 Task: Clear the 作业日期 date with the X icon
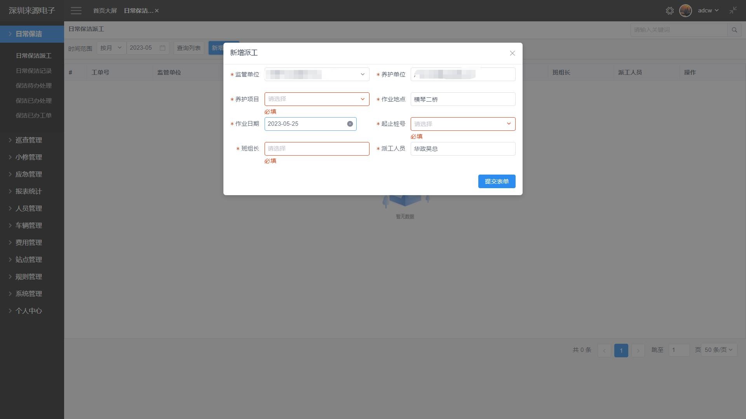pos(350,124)
